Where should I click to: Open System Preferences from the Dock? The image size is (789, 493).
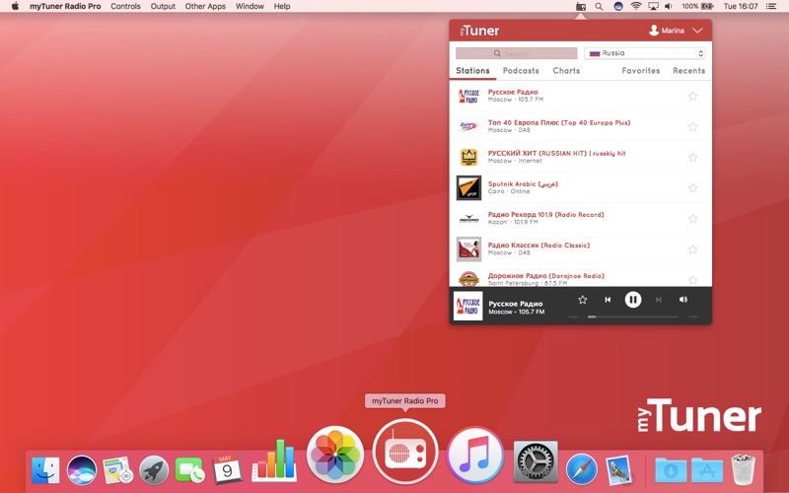(536, 461)
